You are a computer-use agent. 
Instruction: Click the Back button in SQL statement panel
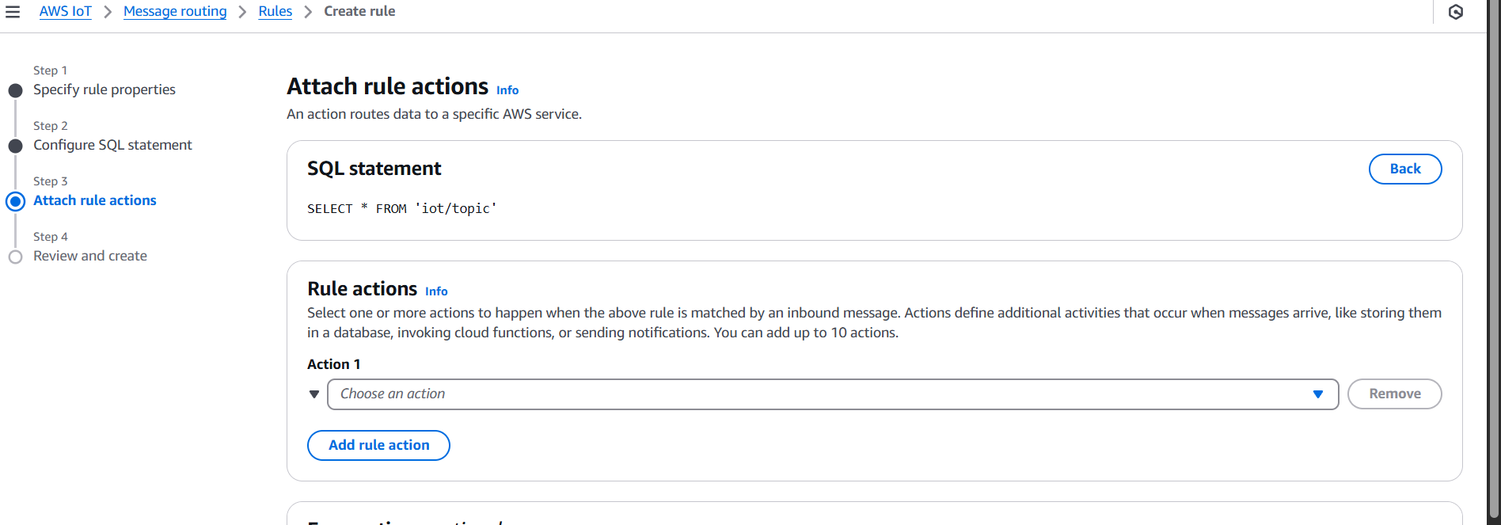pos(1405,169)
